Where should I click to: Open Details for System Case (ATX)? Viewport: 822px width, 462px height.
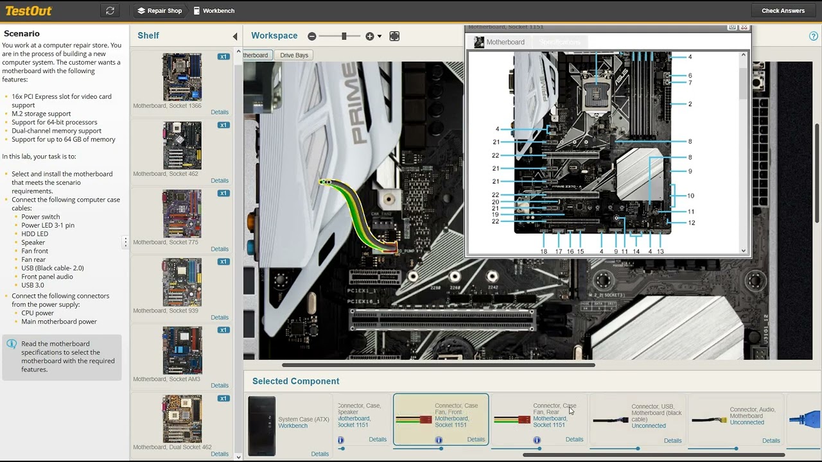[x=320, y=454]
